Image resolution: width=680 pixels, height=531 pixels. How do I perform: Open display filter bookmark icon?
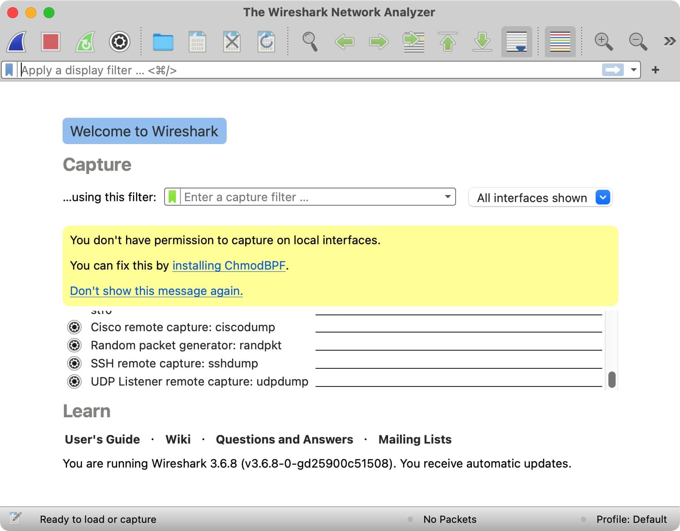coord(9,70)
